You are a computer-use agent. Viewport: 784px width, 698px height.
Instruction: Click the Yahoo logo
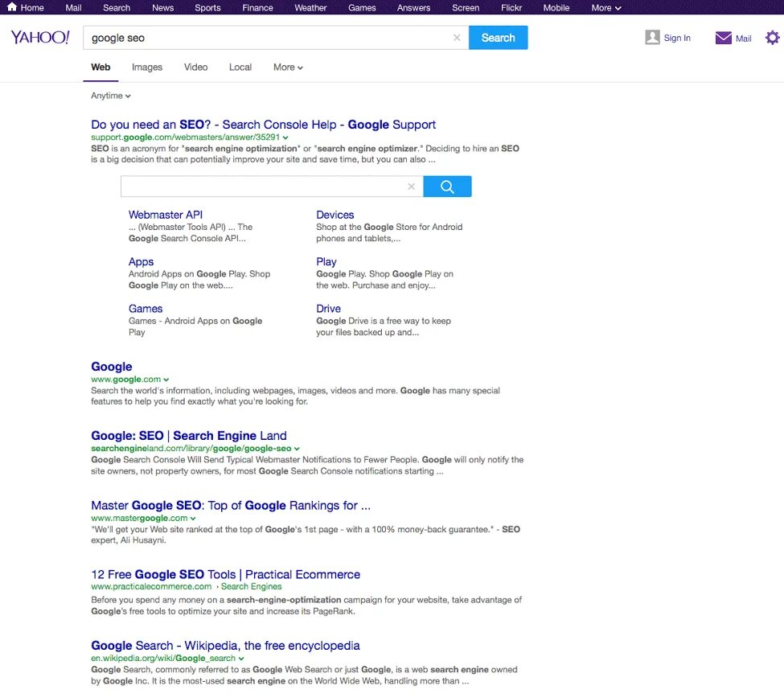(39, 37)
